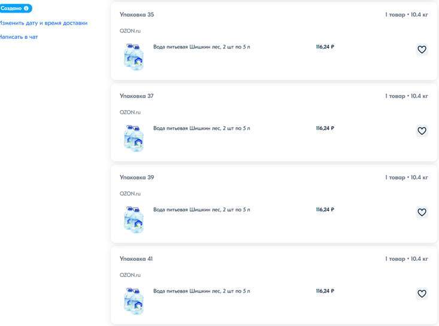Screen dimensions: 439x326
Task: Open product title link in Упаковка 39
Action: [x=201, y=209]
